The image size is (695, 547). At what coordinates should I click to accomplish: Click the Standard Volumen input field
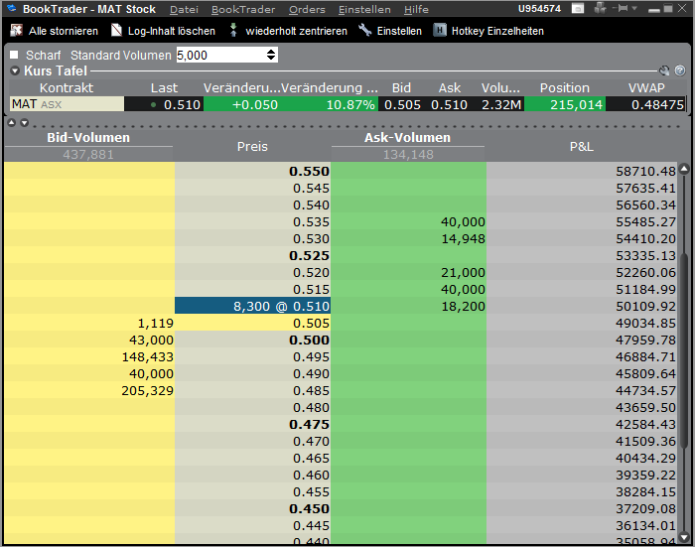click(220, 55)
